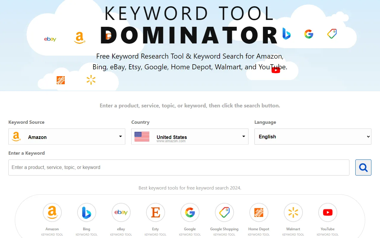Click the Google Shopping tag logo in header
Screen dimensions: 380x238
(x=332, y=34)
